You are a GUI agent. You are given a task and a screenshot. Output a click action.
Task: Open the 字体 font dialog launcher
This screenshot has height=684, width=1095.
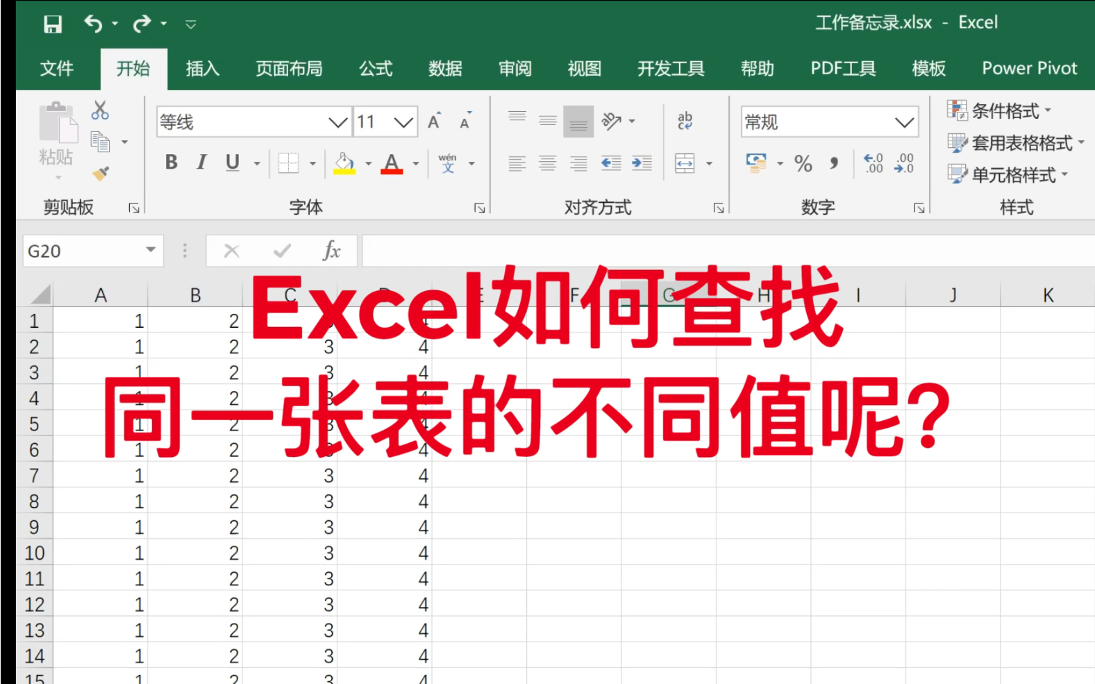pos(479,208)
